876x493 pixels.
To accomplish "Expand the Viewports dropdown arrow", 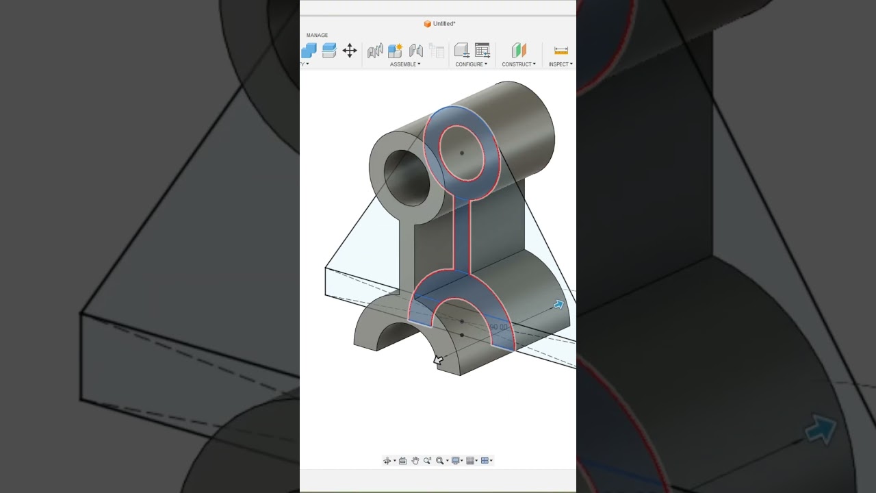I will [x=491, y=461].
